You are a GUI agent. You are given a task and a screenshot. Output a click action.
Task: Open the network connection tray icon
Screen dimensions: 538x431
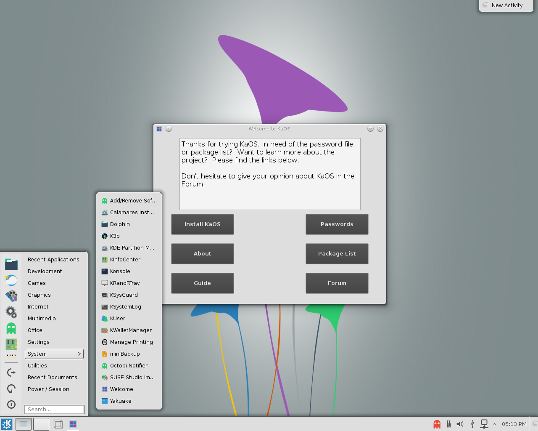coord(484,424)
